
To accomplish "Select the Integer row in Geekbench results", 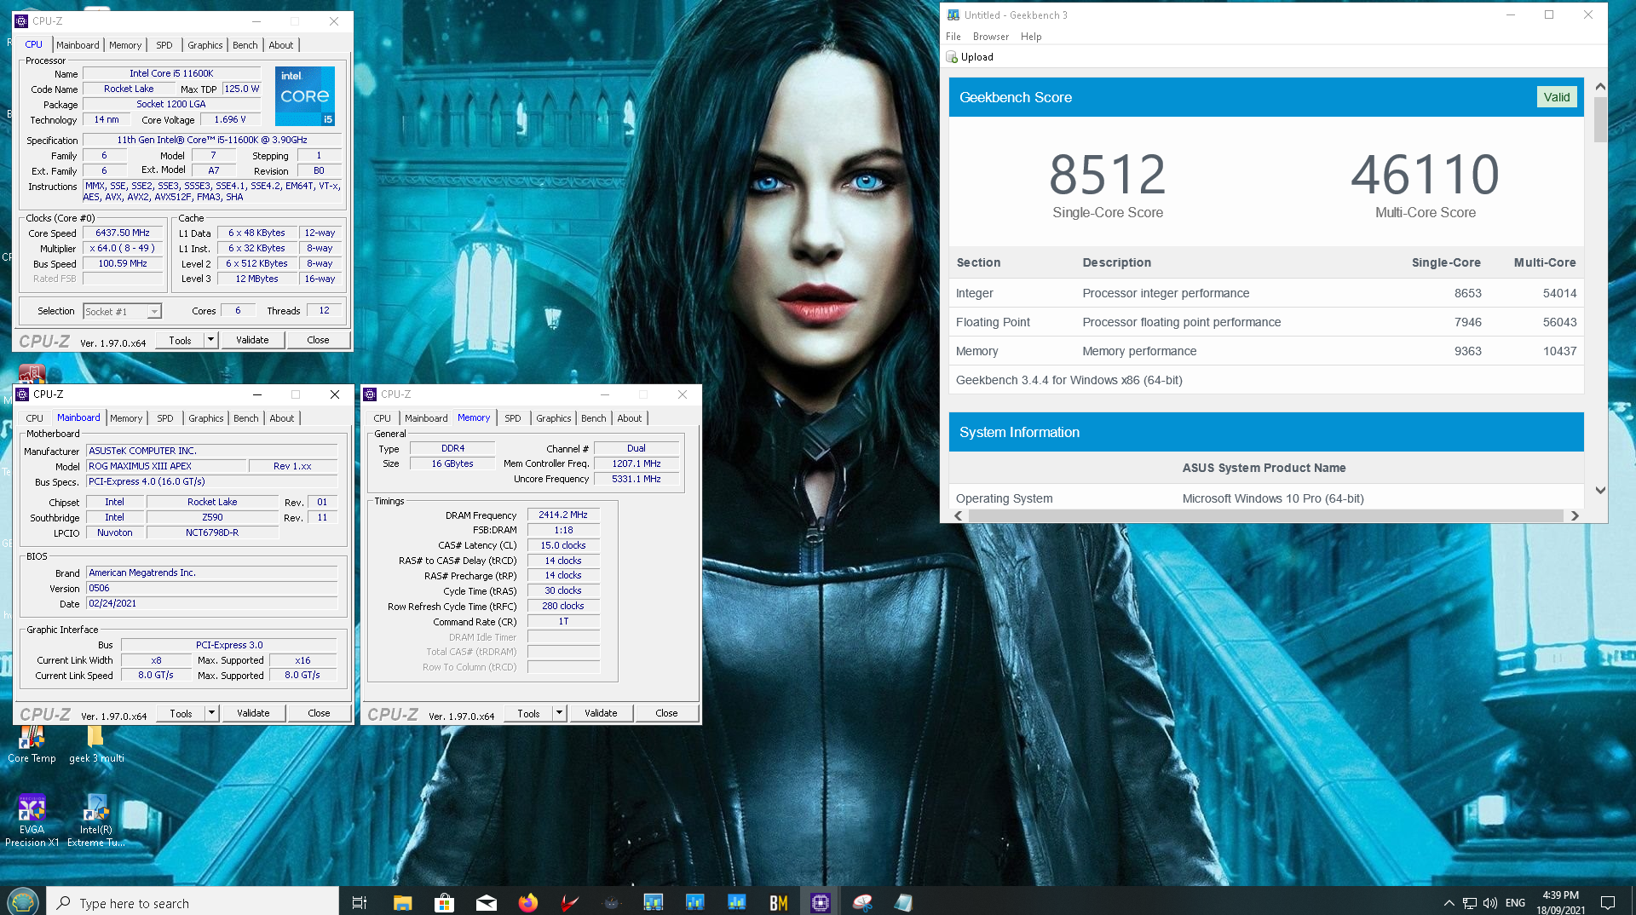I will click(x=1266, y=293).
